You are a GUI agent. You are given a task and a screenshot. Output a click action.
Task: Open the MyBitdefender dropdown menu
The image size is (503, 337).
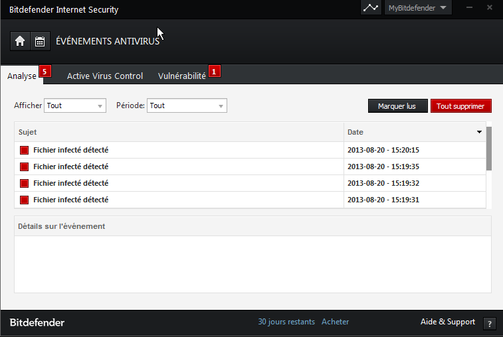[418, 8]
